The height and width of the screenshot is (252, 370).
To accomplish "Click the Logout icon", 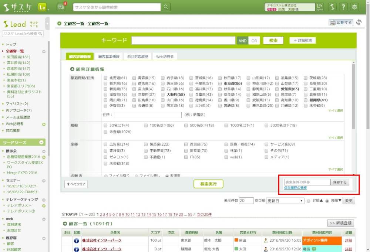I will 319,7.
